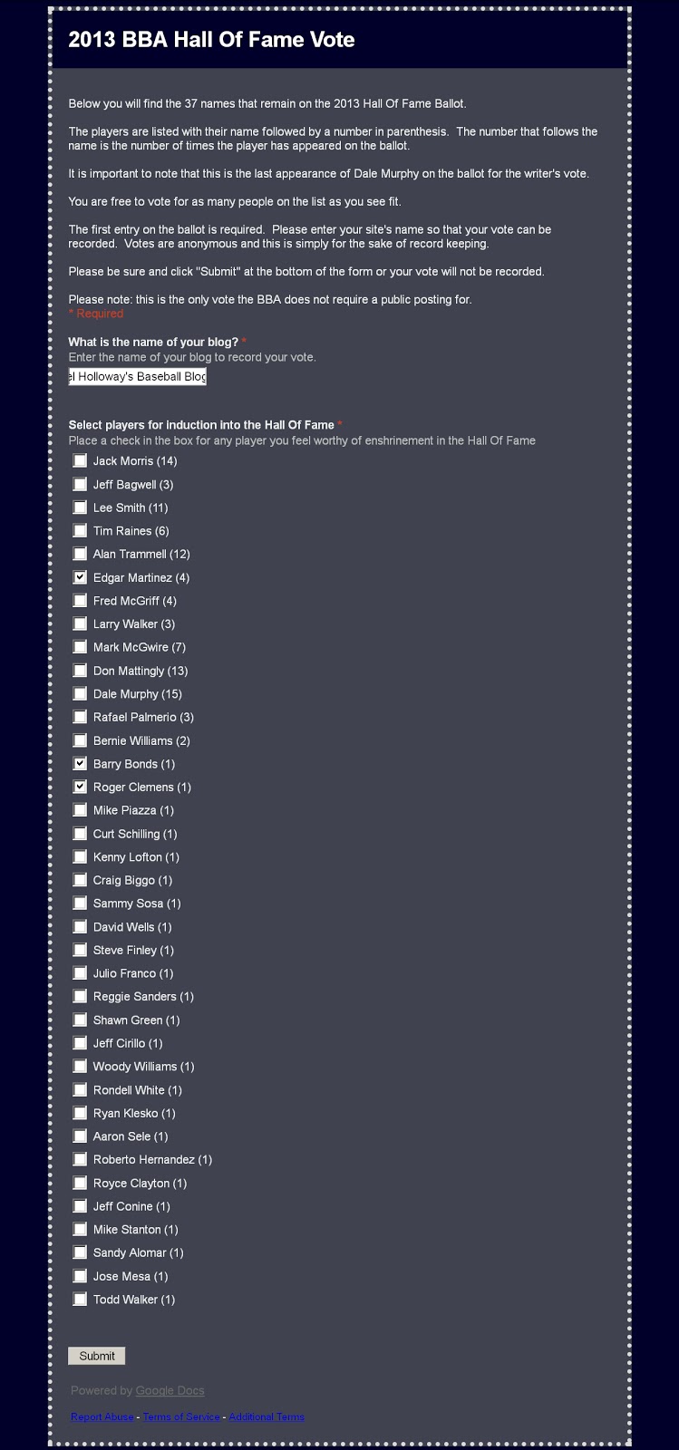Select Dale Murphy (15) for induction
679x1450 pixels.
[x=80, y=693]
